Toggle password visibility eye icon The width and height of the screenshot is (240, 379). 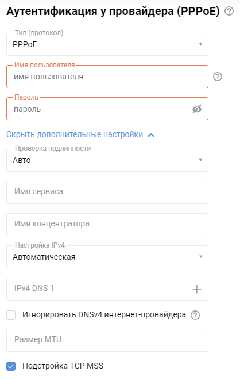(197, 109)
